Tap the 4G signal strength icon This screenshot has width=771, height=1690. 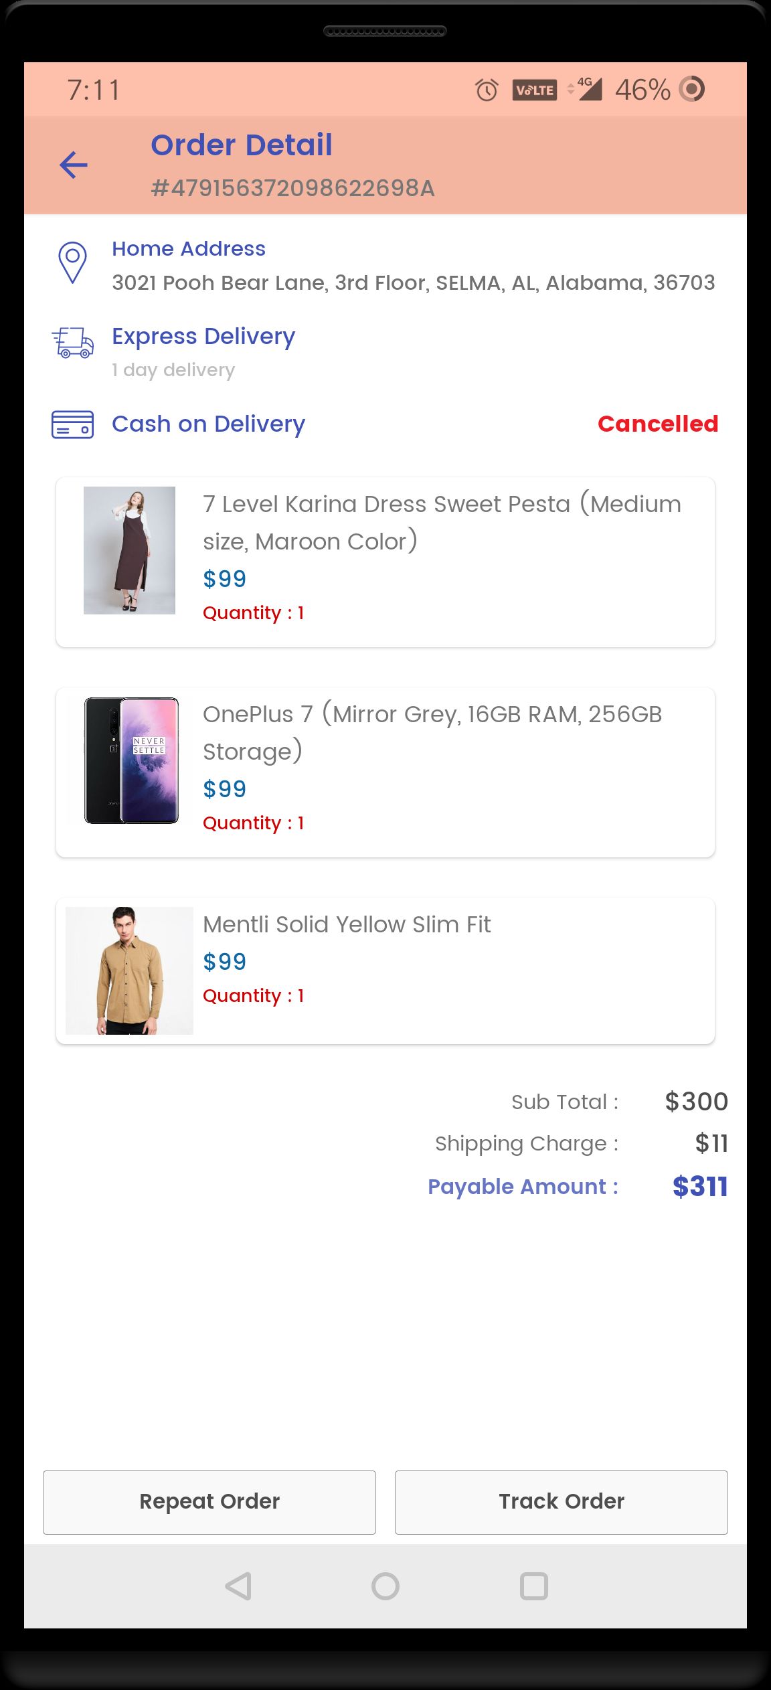(586, 89)
